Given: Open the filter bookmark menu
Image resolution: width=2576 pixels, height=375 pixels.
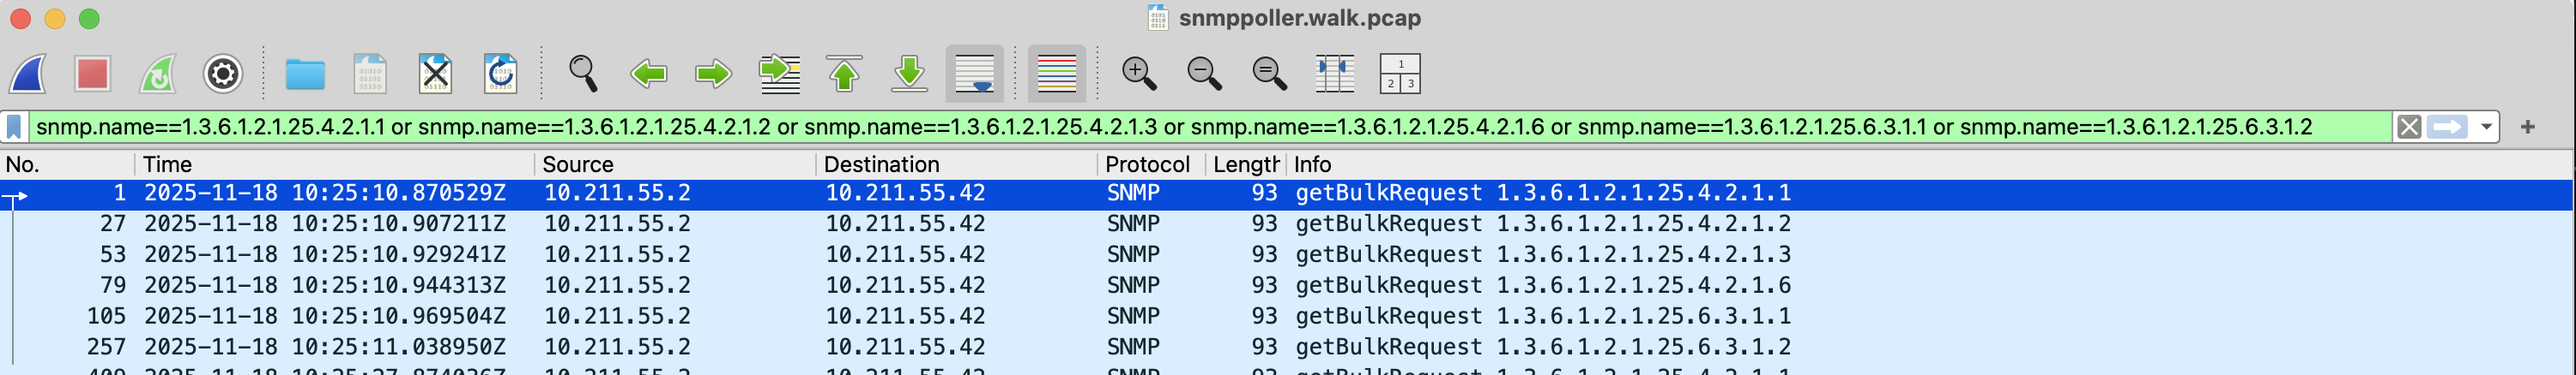Looking at the screenshot, I should click(15, 128).
